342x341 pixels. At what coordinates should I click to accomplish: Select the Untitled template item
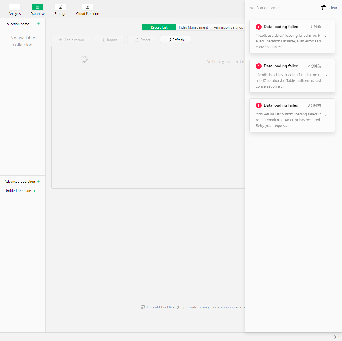click(x=18, y=191)
